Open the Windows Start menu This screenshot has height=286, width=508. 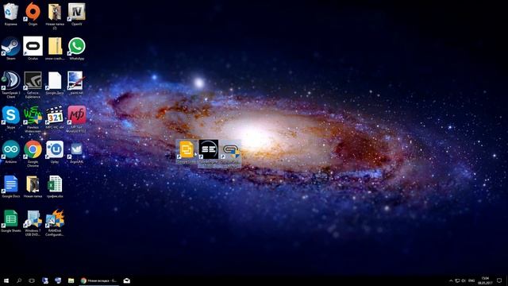6,280
